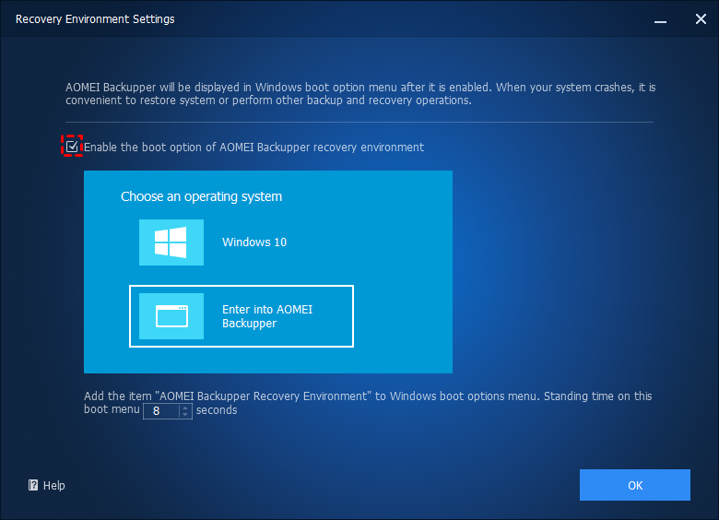Close the Recovery Environment Settings window
The width and height of the screenshot is (719, 520).
coord(701,18)
